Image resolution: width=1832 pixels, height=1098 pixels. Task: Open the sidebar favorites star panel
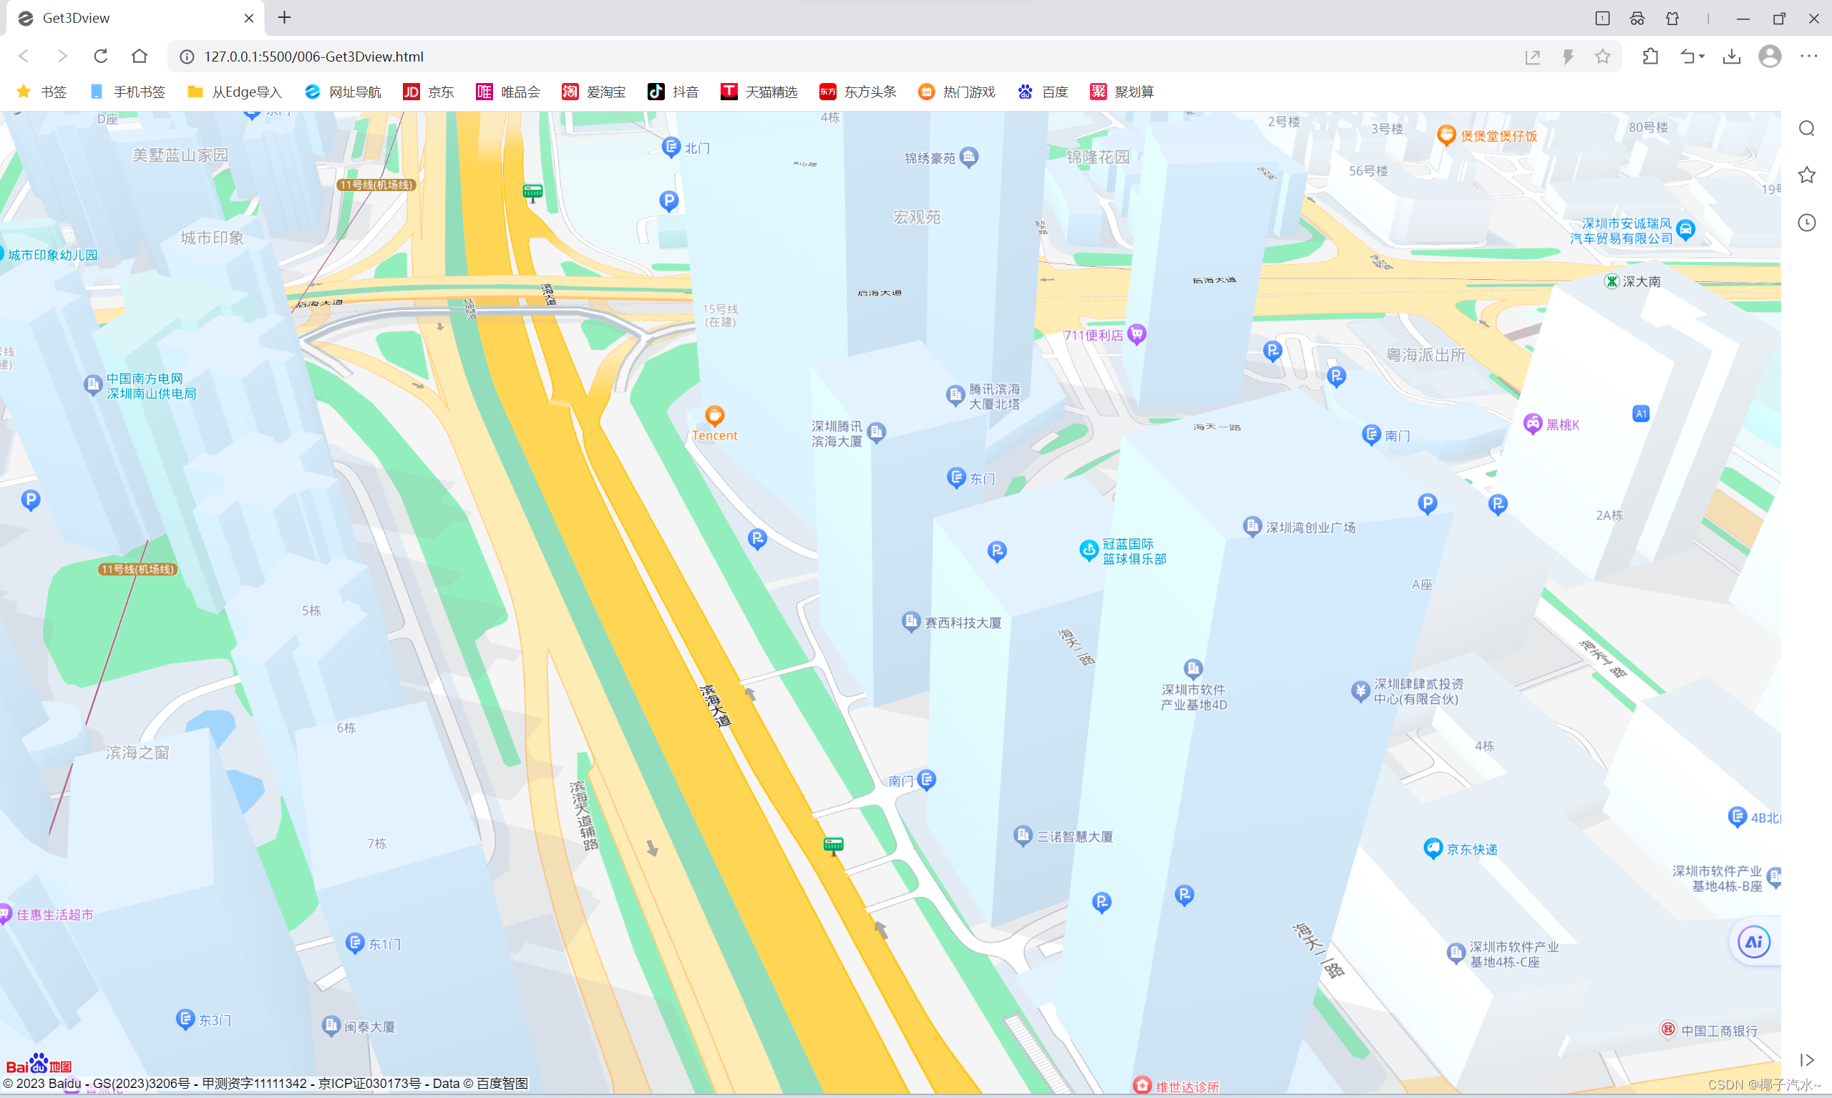click(1807, 175)
